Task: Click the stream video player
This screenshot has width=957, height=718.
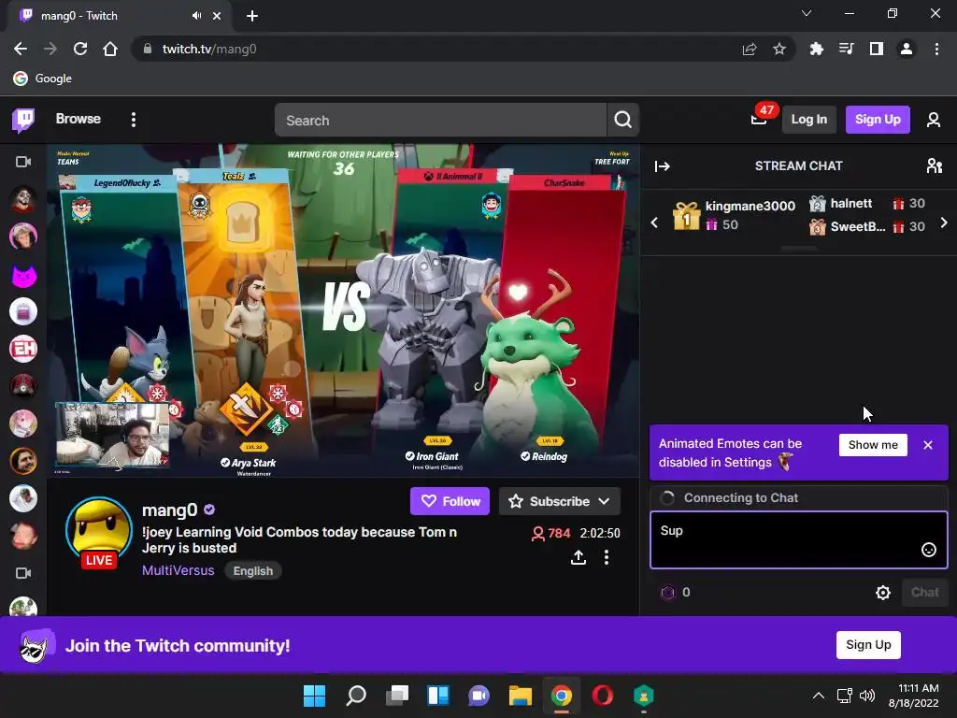Action: (343, 310)
